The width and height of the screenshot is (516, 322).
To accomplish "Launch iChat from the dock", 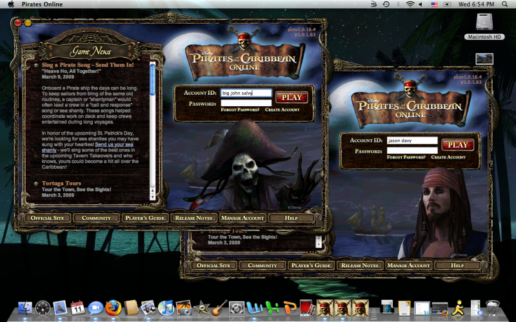I will click(x=95, y=308).
